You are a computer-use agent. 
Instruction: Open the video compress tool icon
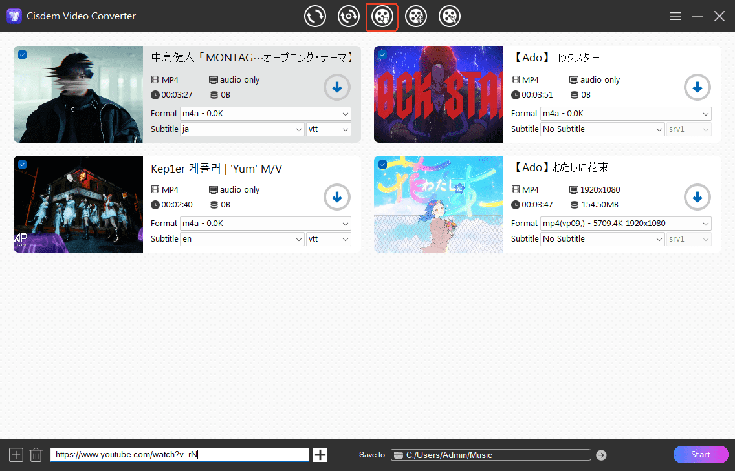click(x=416, y=16)
